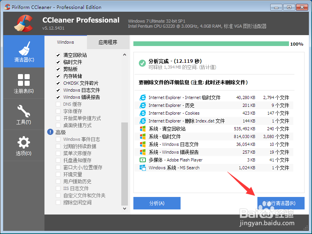Viewport: 312px width, 234px height.
Task: Select the 系统 - 临时文件 result text
Action: (165, 136)
